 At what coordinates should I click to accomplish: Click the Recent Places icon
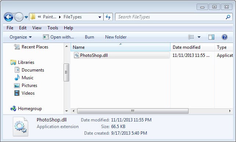(17, 47)
